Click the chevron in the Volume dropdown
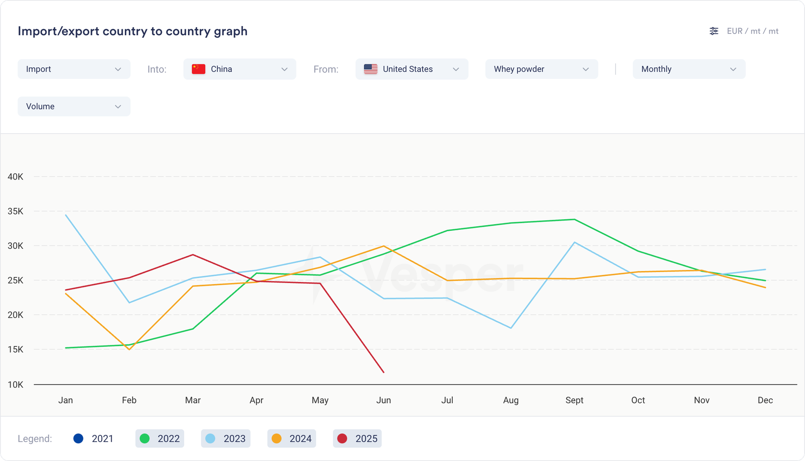 (118, 107)
